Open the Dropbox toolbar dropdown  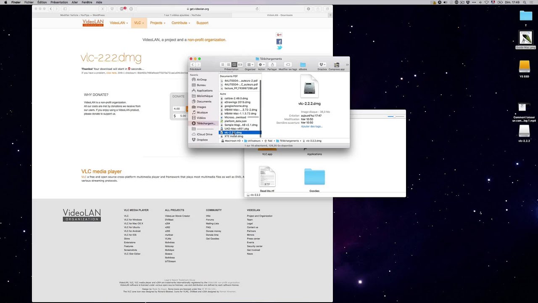pos(322,64)
